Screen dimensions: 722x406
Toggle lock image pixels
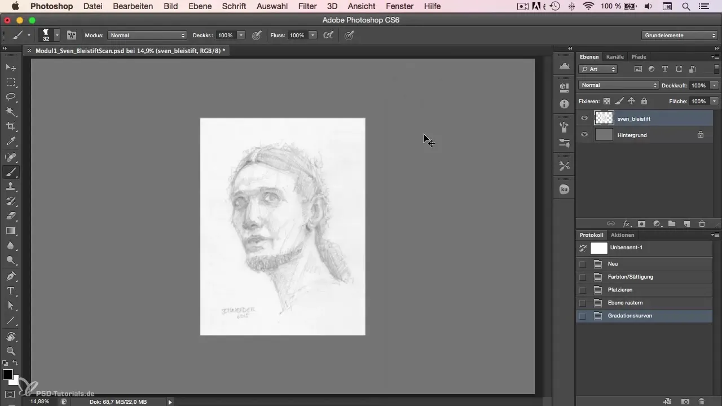click(619, 101)
